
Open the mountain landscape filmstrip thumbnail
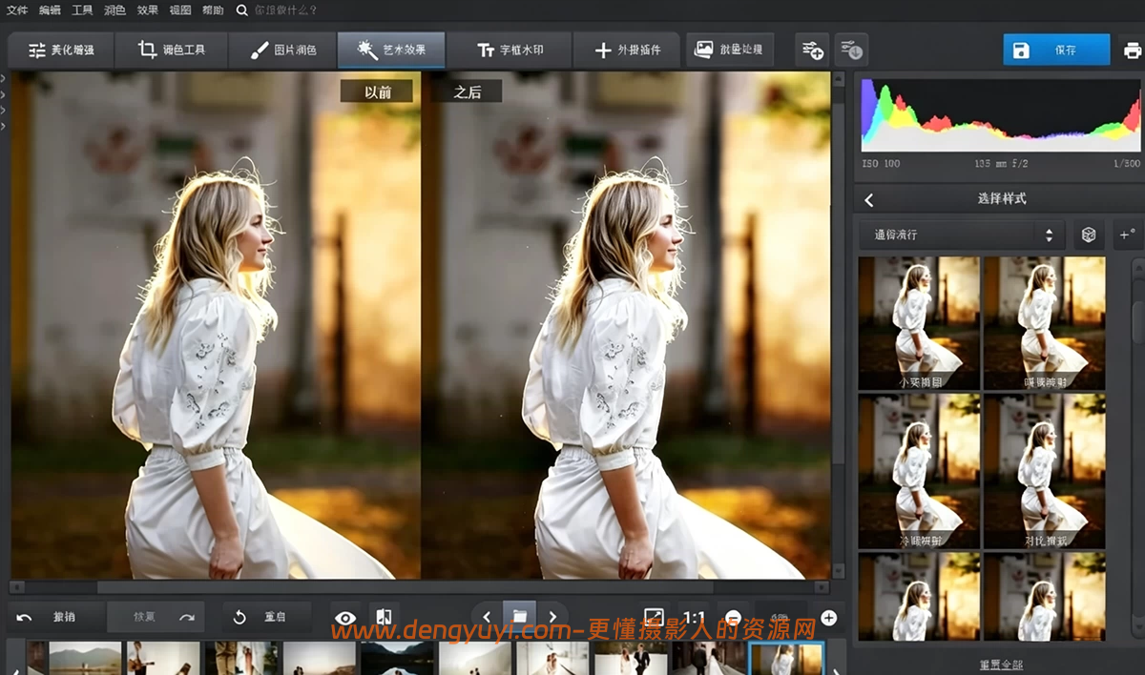coord(86,659)
